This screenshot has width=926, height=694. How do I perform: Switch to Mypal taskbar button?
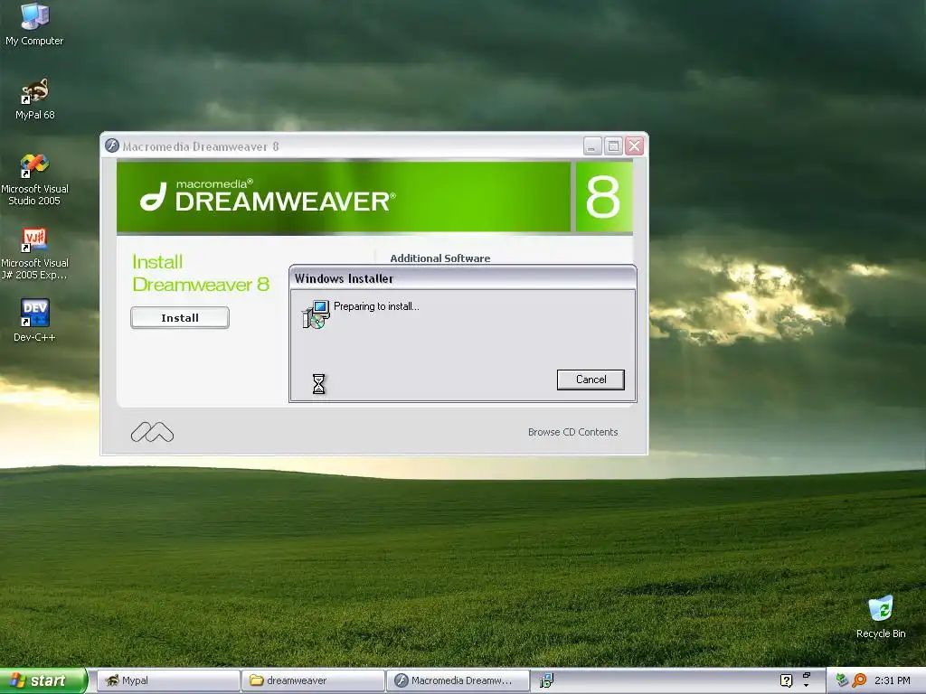pyautogui.click(x=167, y=680)
